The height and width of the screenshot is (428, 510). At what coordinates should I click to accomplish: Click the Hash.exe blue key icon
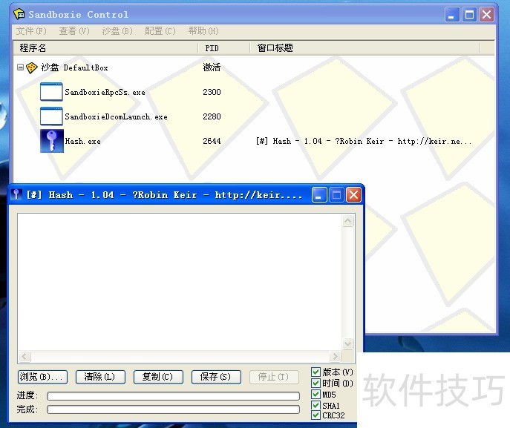(52, 141)
